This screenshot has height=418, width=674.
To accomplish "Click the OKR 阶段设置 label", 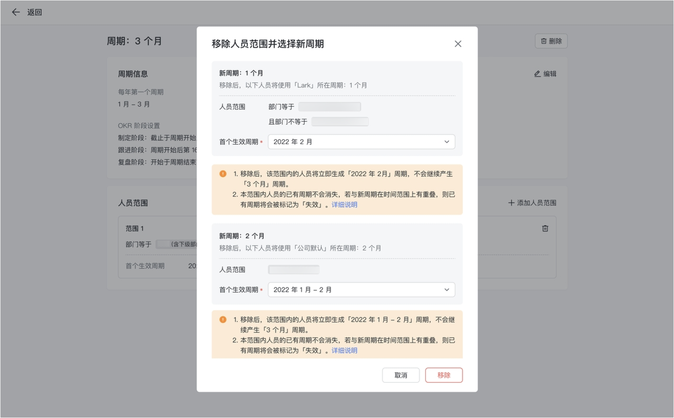I will pos(139,126).
